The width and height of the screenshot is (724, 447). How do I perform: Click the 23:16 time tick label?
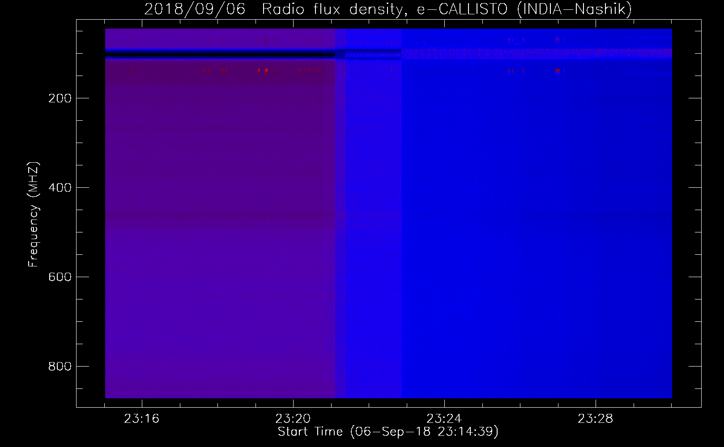pos(142,419)
